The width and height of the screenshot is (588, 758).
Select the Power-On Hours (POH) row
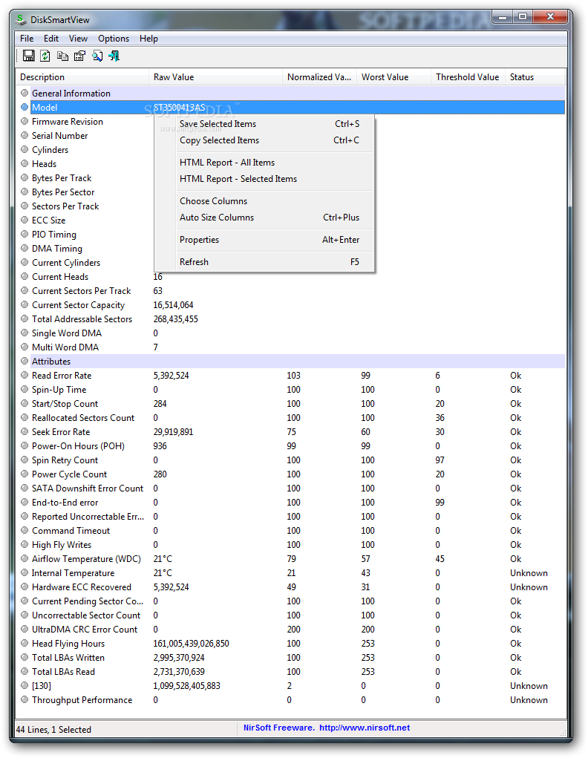point(290,445)
